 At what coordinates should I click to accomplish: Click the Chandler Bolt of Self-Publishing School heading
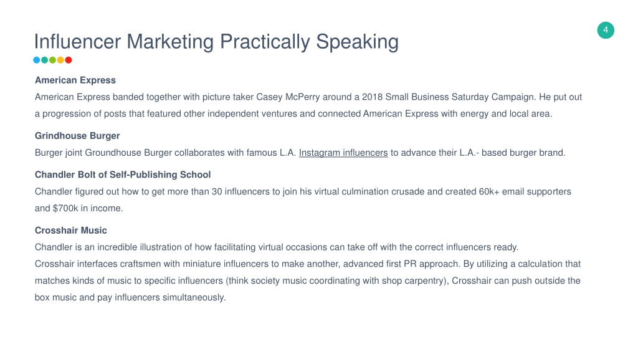coord(123,175)
